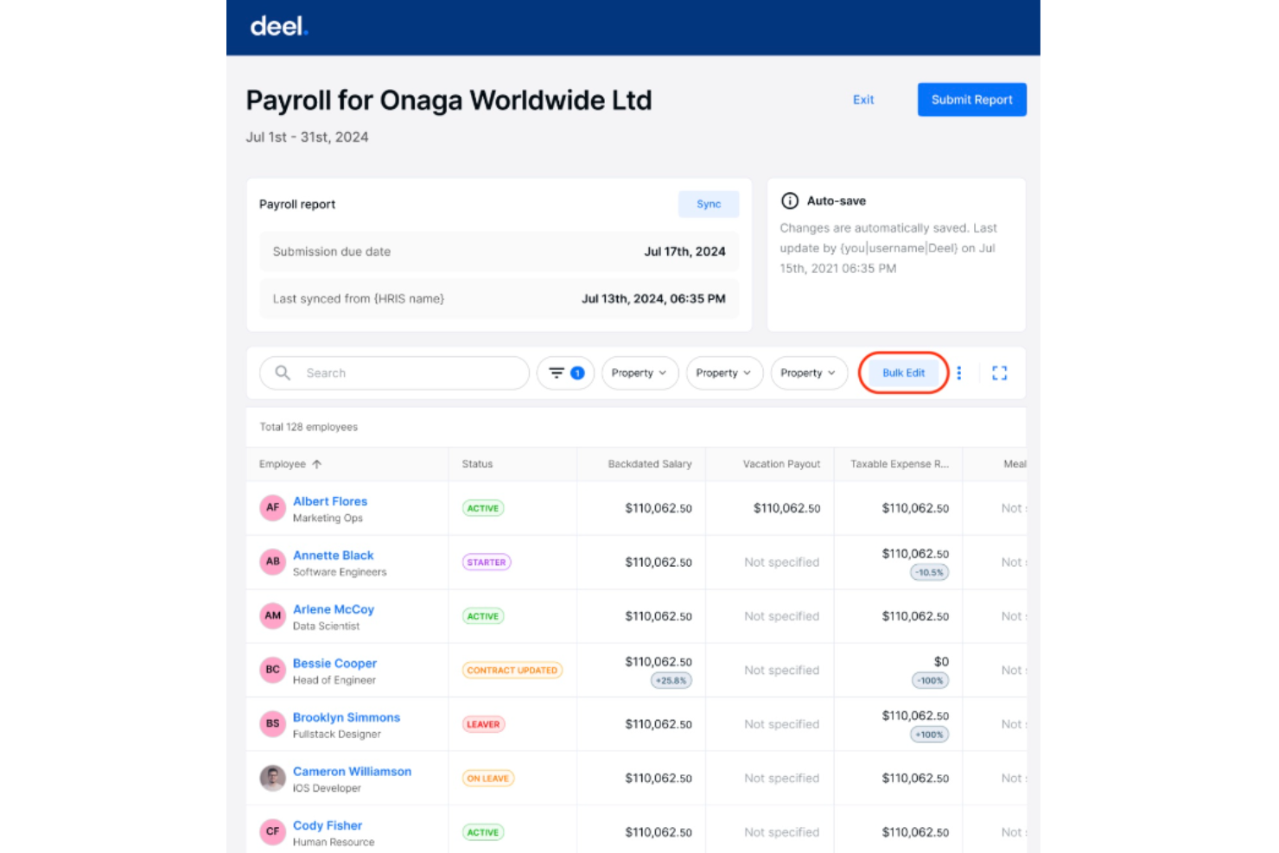Screen dimensions: 1279x853
Task: Click the BC avatar for Bessie Cooper
Action: click(x=273, y=670)
